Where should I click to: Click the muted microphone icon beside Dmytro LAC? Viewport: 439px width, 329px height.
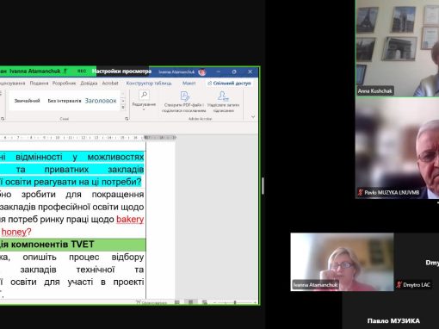click(399, 285)
